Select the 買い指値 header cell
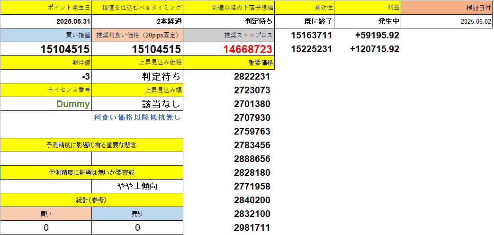The width and height of the screenshot is (494, 235). click(x=46, y=35)
